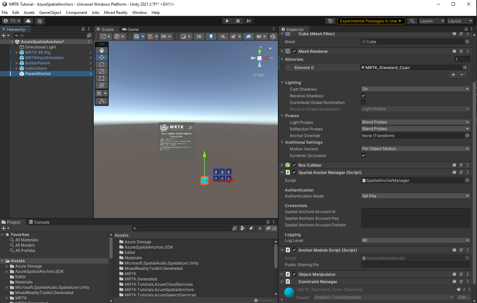Toggle Receive Shadows checkbox

[x=363, y=96]
